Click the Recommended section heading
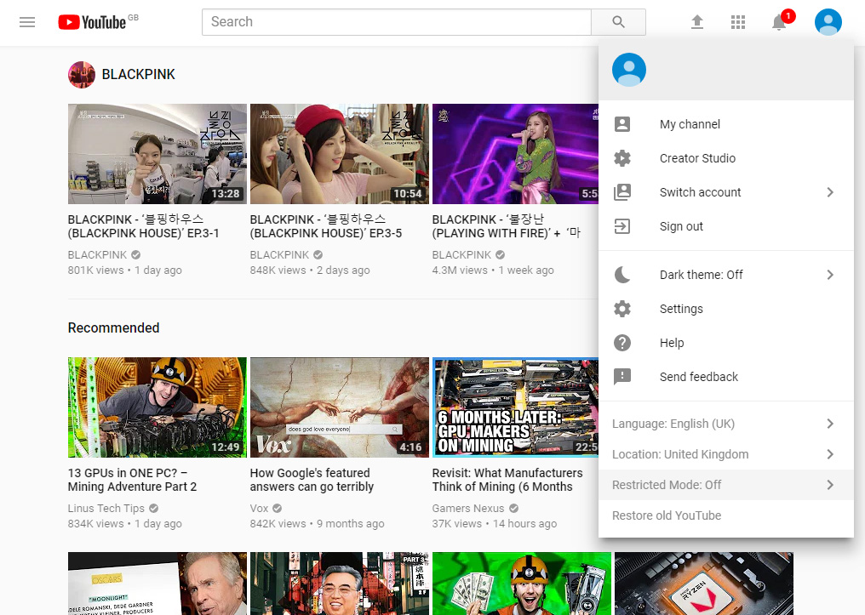Screen dimensions: 865x615 pyautogui.click(x=113, y=327)
